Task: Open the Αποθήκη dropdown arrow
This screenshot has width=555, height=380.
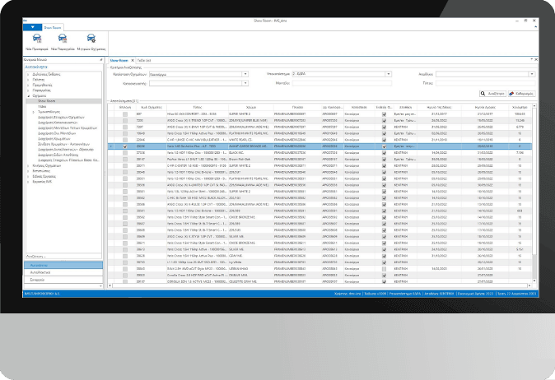Action: click(532, 74)
